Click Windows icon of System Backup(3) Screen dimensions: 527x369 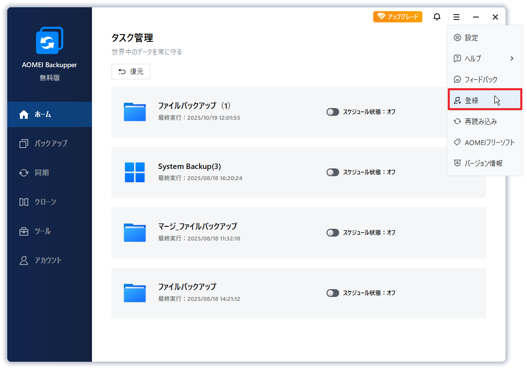click(x=135, y=172)
